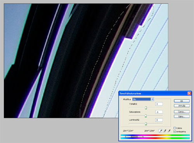The height and width of the screenshot is (143, 194).
Task: Click the Tonalità value field
Action: 159,104
